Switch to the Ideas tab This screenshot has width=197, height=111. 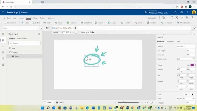(x=179, y=41)
